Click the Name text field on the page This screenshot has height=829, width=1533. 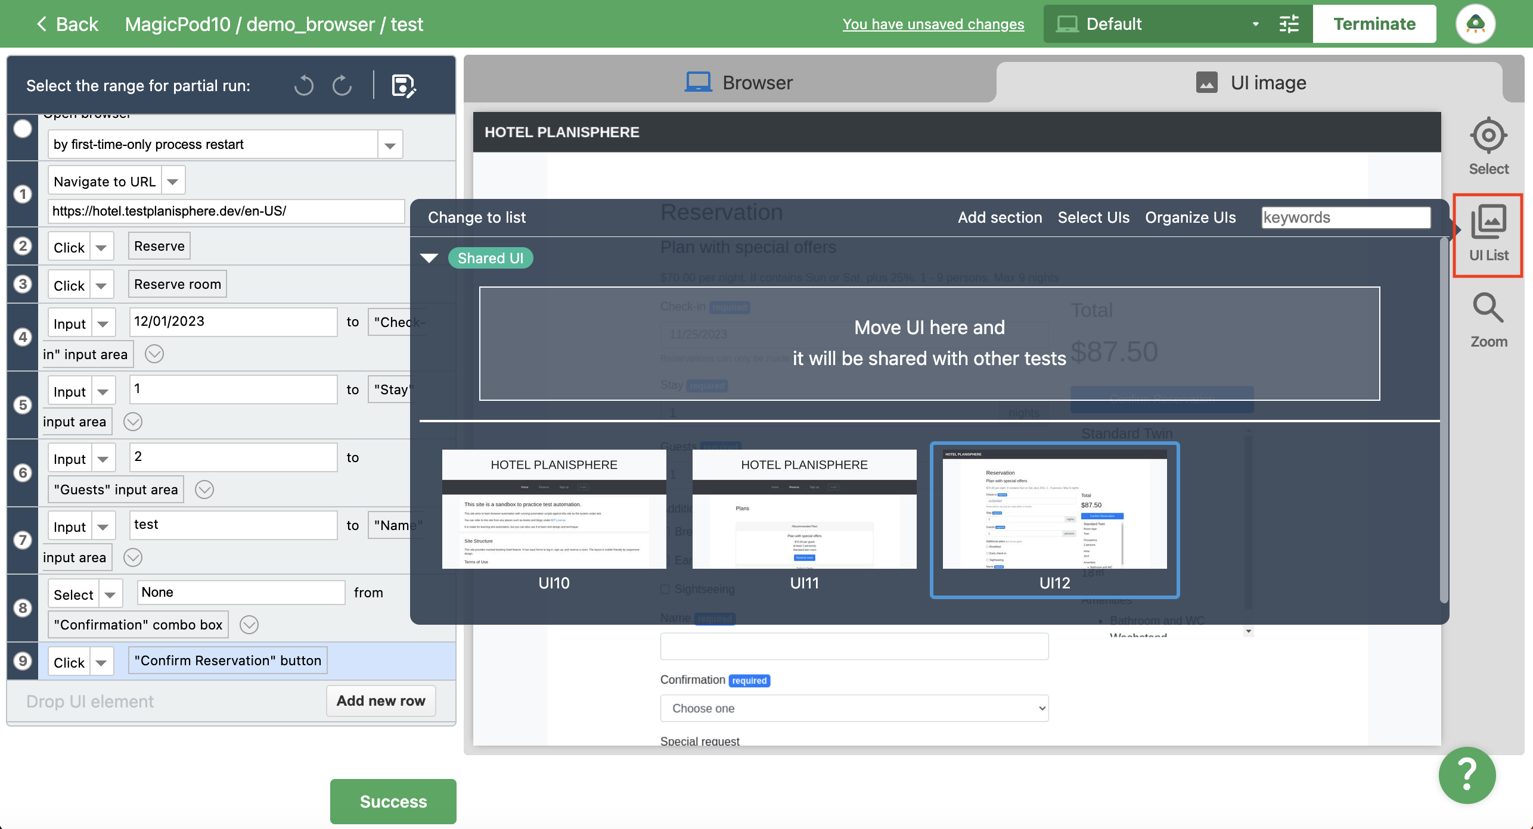point(854,646)
